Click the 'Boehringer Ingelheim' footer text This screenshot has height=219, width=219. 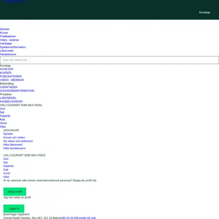(16, 214)
